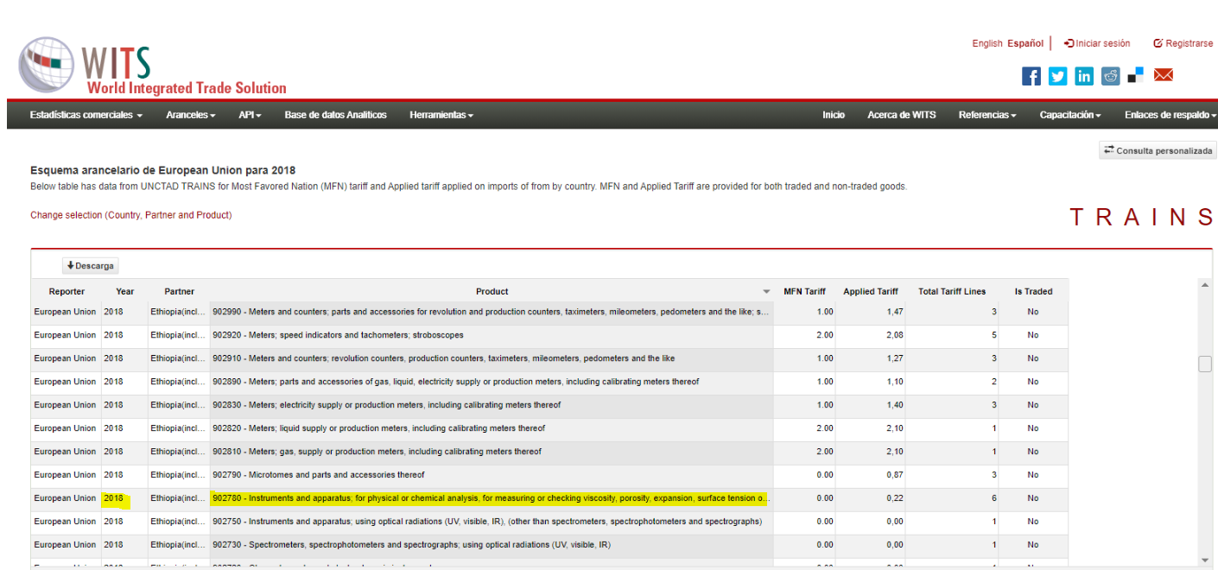Click the Registrarse link

tap(1183, 43)
